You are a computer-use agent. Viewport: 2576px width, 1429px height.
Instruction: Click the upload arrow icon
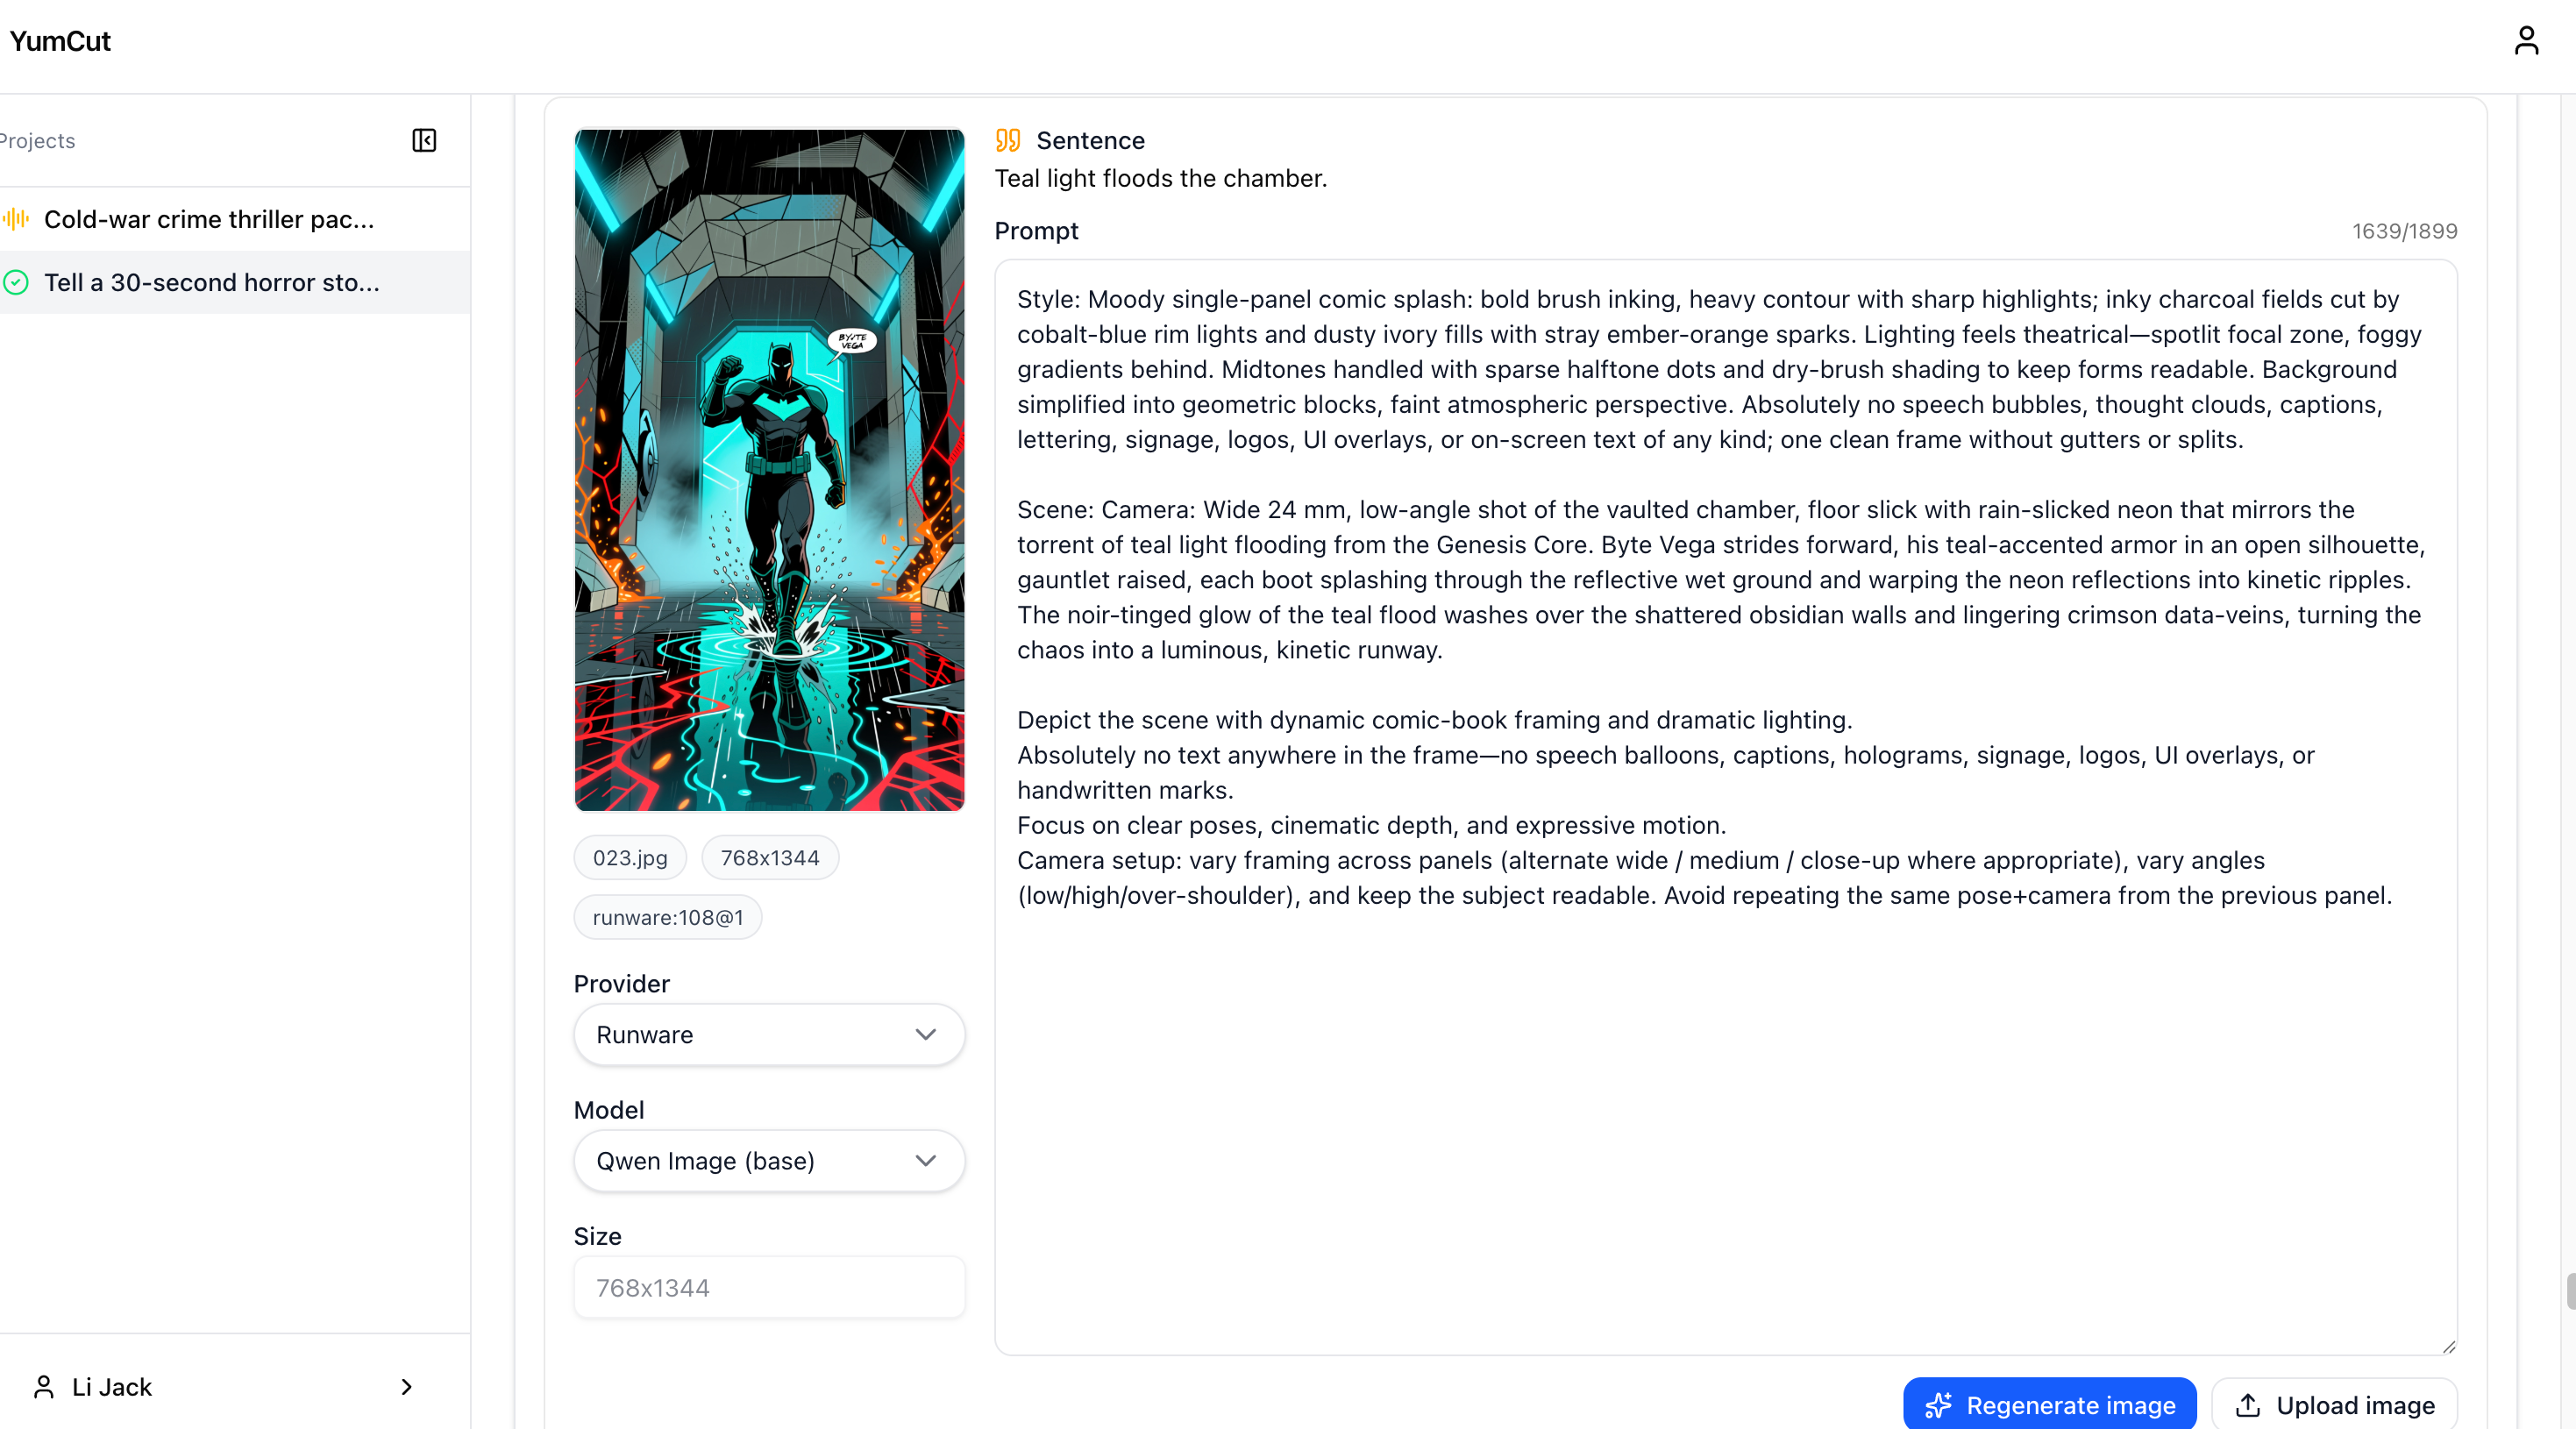point(2248,1405)
